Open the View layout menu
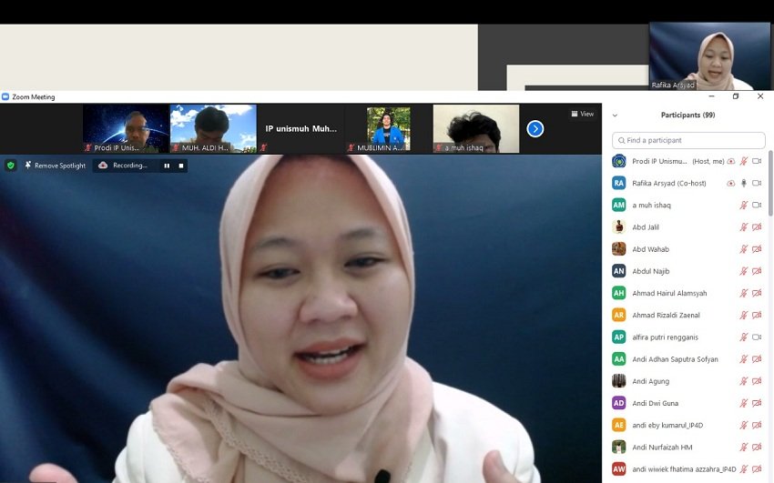 coord(583,114)
